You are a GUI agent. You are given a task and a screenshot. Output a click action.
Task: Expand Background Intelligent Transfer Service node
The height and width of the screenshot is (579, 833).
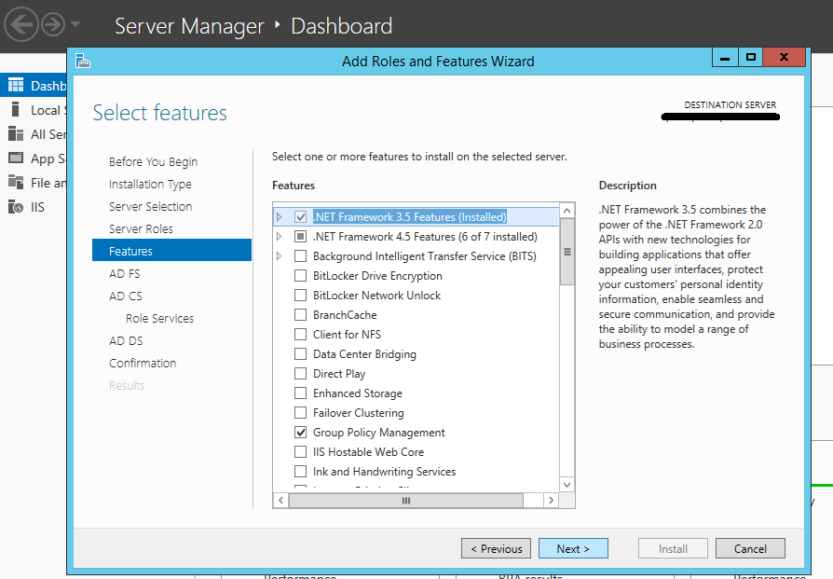(279, 256)
